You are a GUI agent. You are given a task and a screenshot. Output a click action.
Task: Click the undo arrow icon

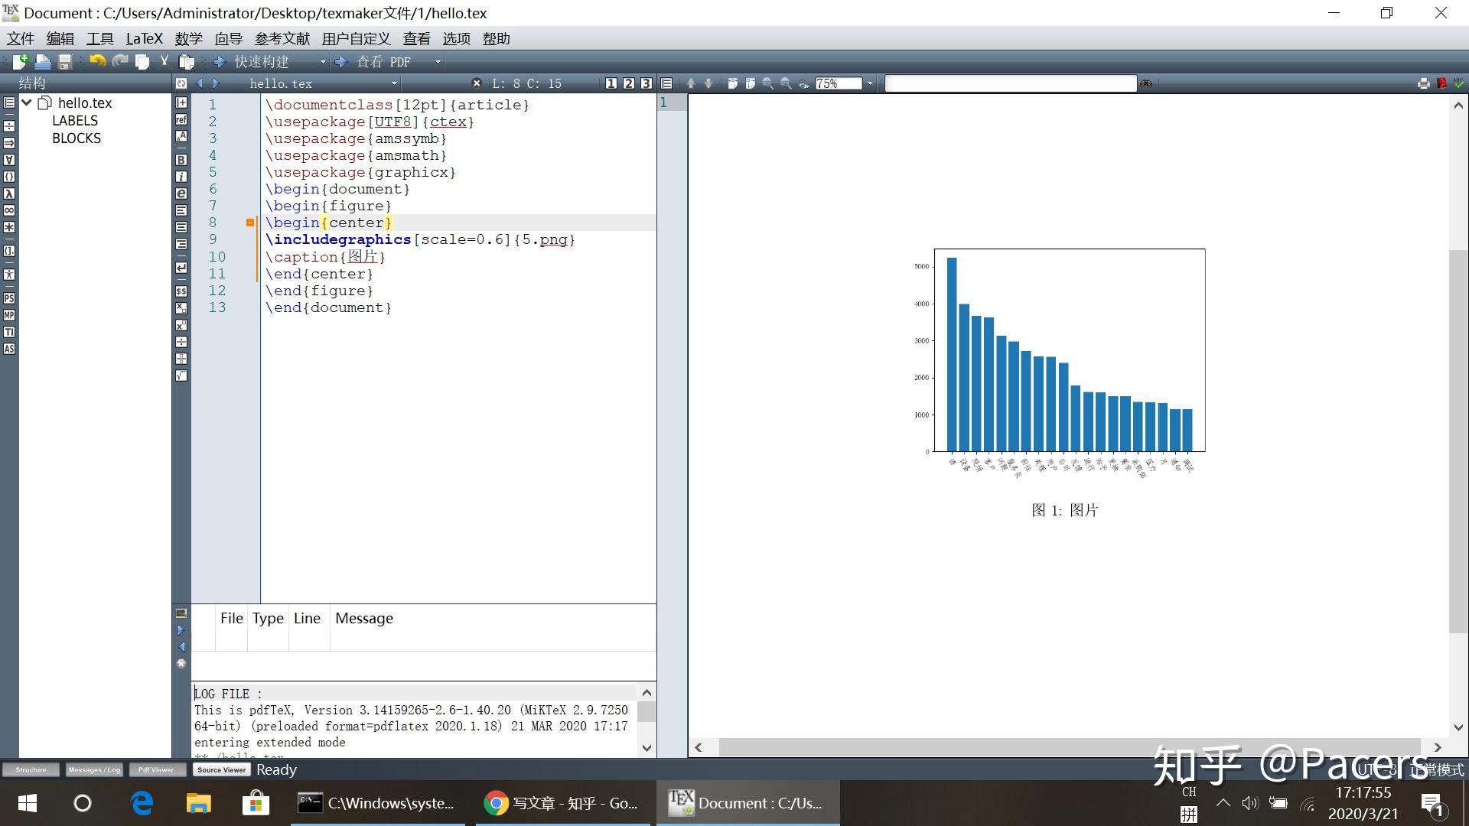[96, 62]
